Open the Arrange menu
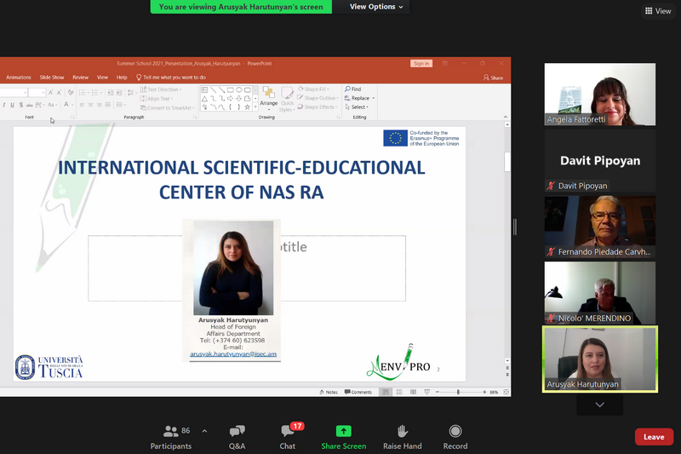681x454 pixels. tap(268, 97)
